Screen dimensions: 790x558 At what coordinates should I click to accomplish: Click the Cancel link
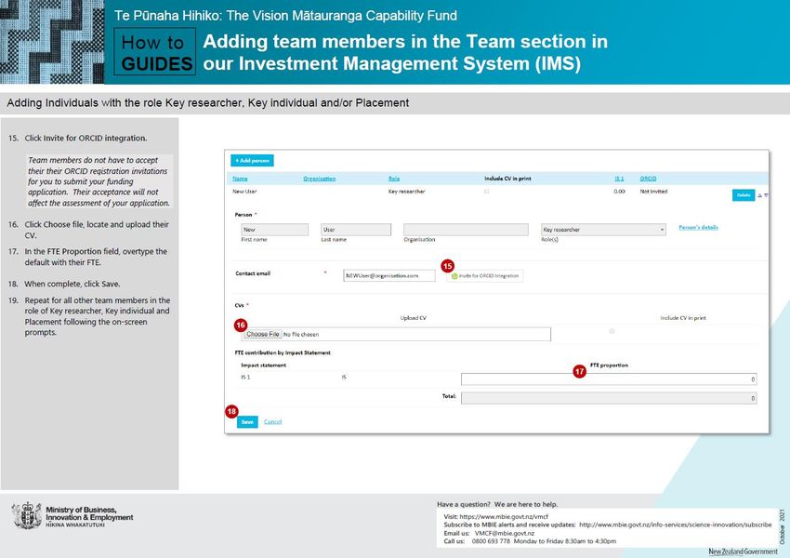(272, 422)
